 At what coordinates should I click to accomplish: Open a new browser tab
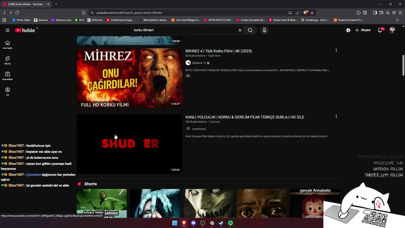[56, 4]
